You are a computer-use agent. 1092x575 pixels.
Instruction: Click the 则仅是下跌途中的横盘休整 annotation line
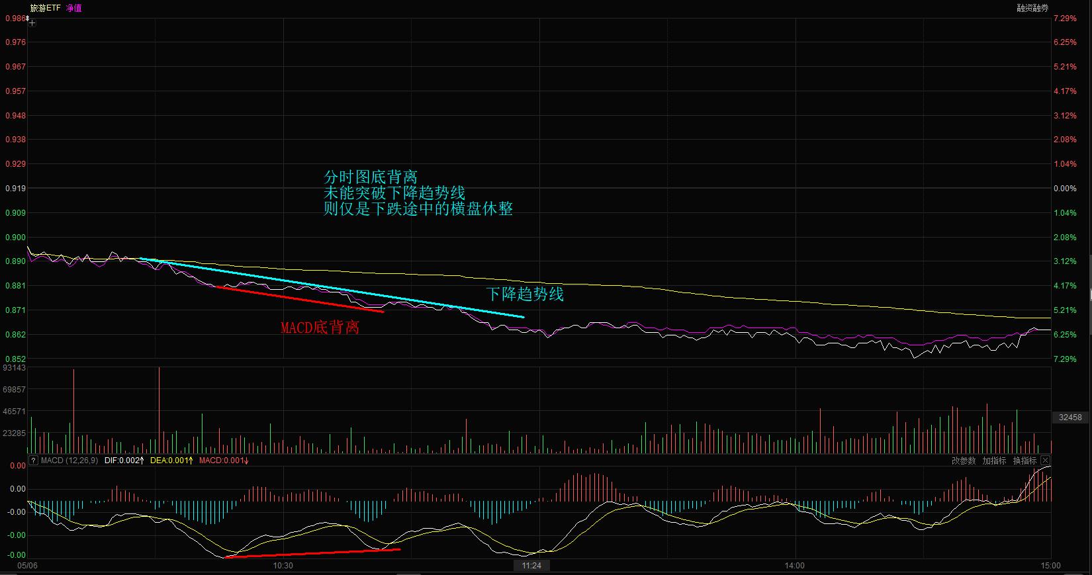point(418,208)
